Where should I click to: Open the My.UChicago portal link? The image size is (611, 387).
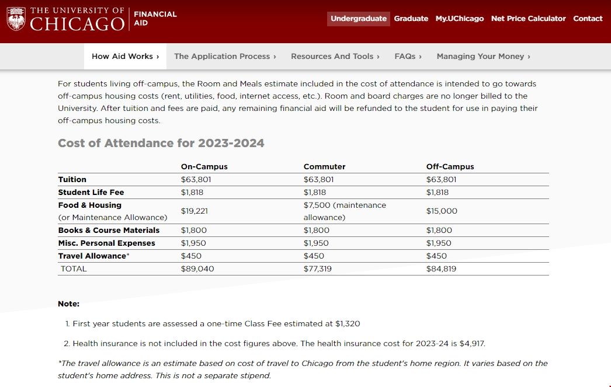459,19
